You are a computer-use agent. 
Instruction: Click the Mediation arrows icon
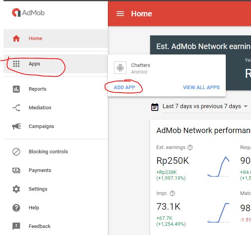16,107
